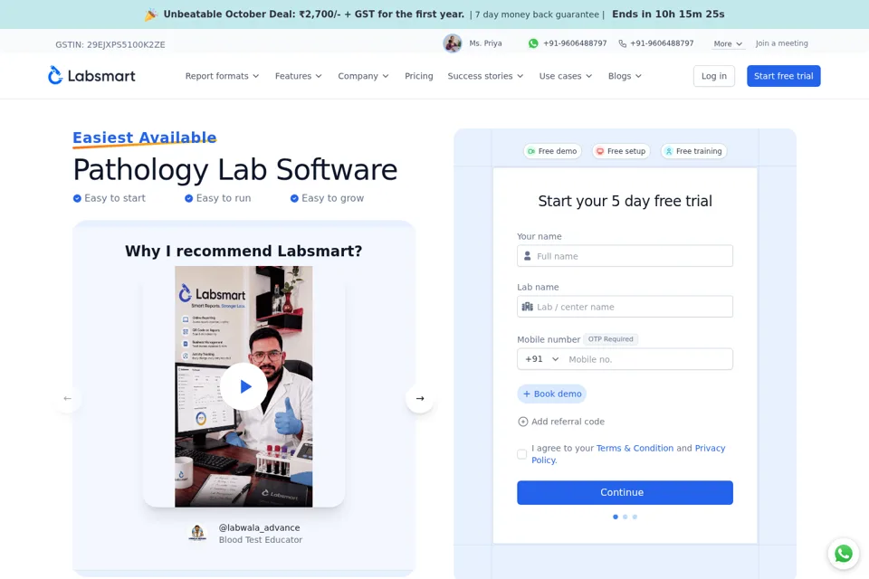This screenshot has width=869, height=579.
Task: Click the blue check beside Easy to start
Action: (77, 198)
